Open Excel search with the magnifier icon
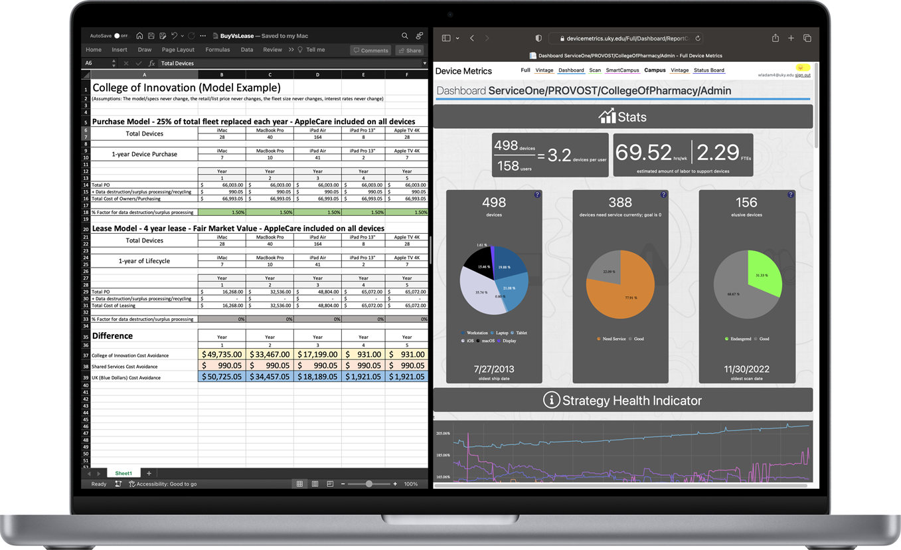 [404, 36]
